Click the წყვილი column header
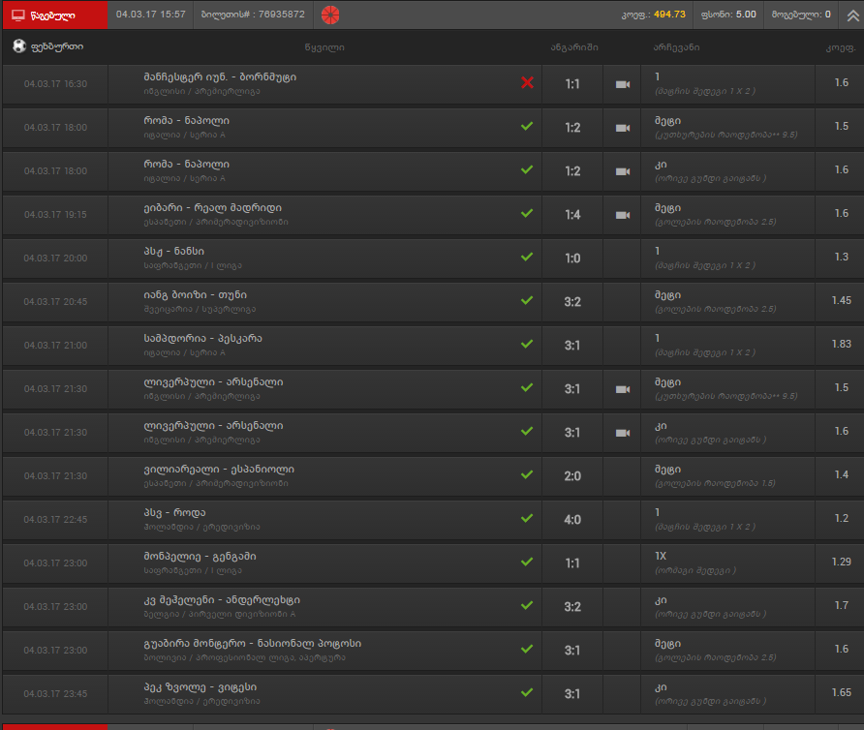This screenshot has height=730, width=864. pyautogui.click(x=324, y=47)
